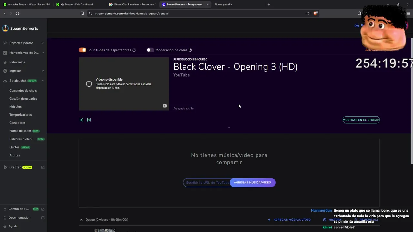The width and height of the screenshot is (413, 232).
Task: Open Reportes y datos section icon
Action: tap(5, 43)
